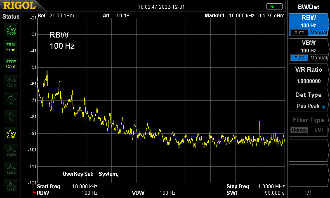Open the Det Type Pos Peak submenu arrow

(x=324, y=107)
